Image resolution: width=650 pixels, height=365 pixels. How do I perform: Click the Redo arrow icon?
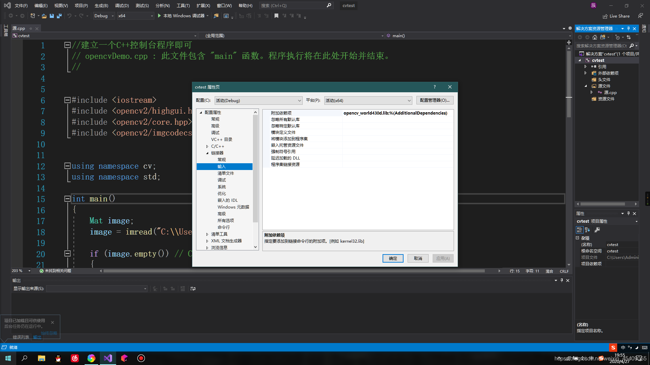pos(81,16)
